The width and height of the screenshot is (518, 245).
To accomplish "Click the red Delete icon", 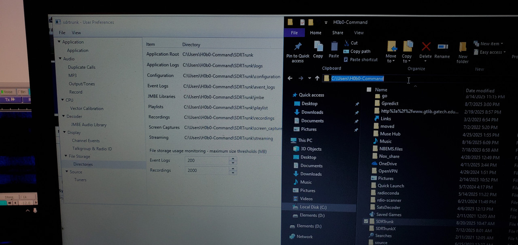I will coord(426,46).
